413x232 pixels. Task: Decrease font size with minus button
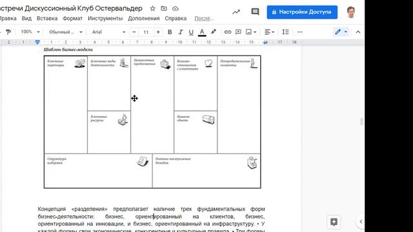[x=134, y=32]
